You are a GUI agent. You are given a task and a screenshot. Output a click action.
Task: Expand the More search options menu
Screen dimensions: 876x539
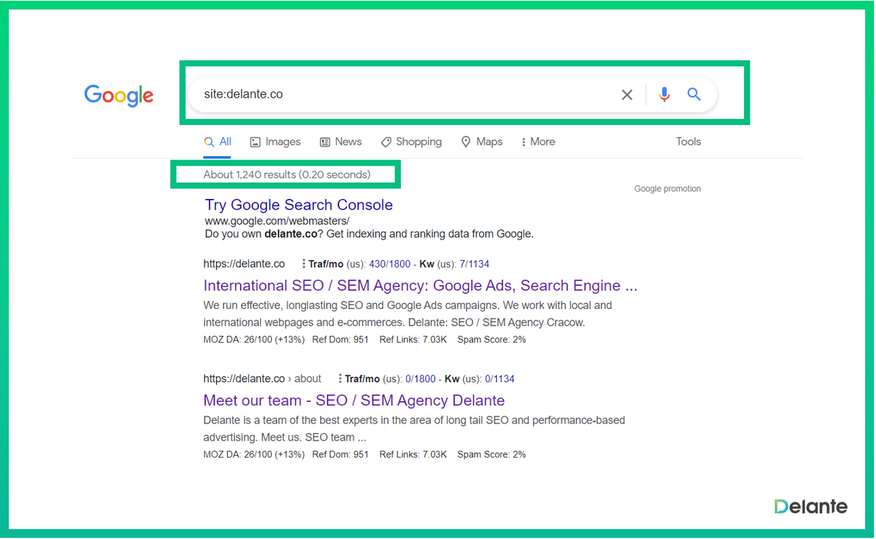(x=538, y=142)
